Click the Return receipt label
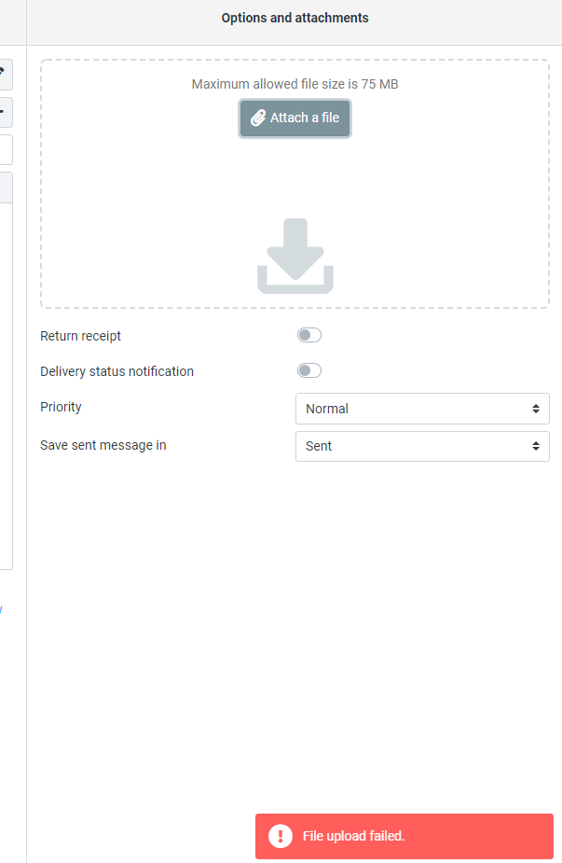562x863 pixels. (81, 336)
